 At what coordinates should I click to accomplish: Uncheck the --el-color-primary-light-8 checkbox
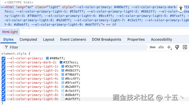coord(3,95)
